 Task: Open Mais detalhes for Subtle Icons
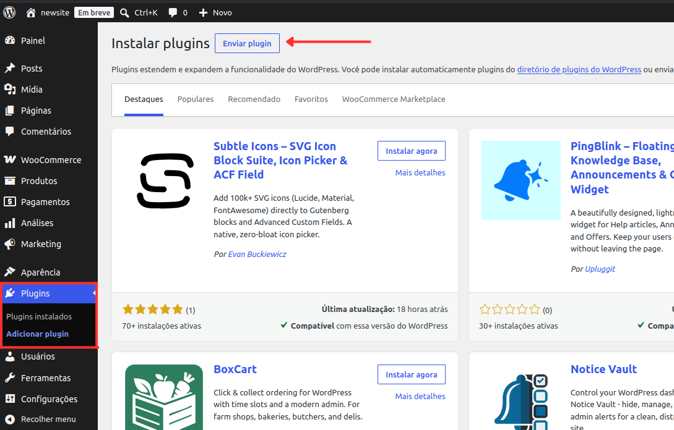[420, 172]
